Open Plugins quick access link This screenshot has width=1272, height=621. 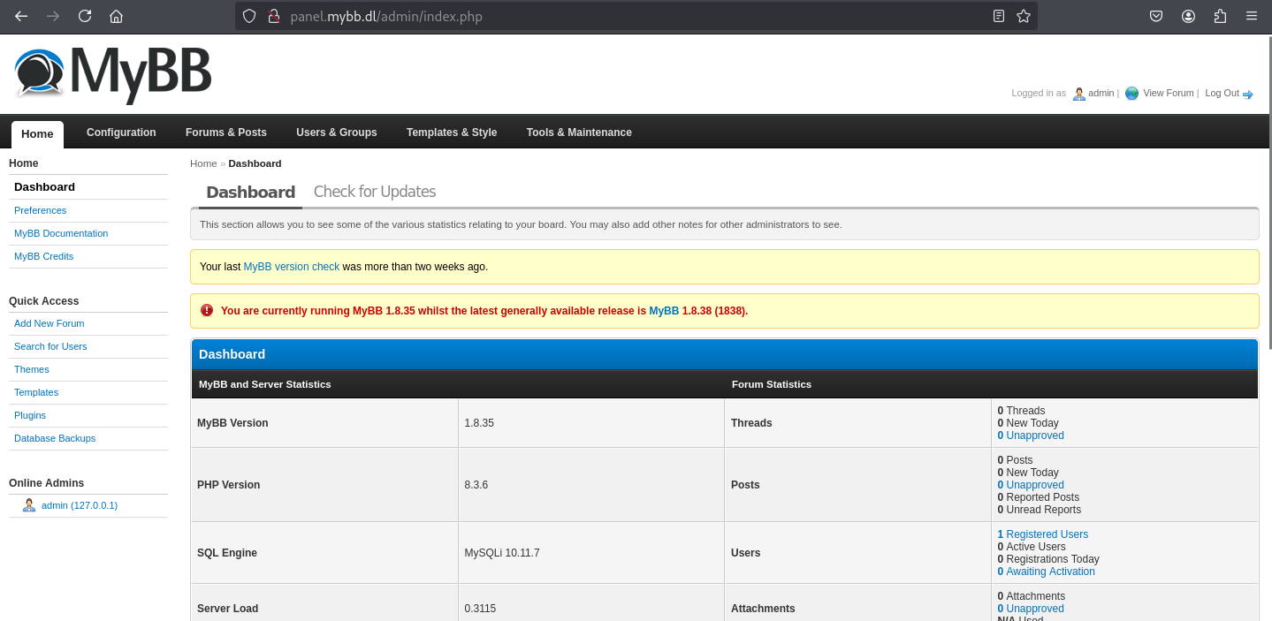[x=30, y=415]
